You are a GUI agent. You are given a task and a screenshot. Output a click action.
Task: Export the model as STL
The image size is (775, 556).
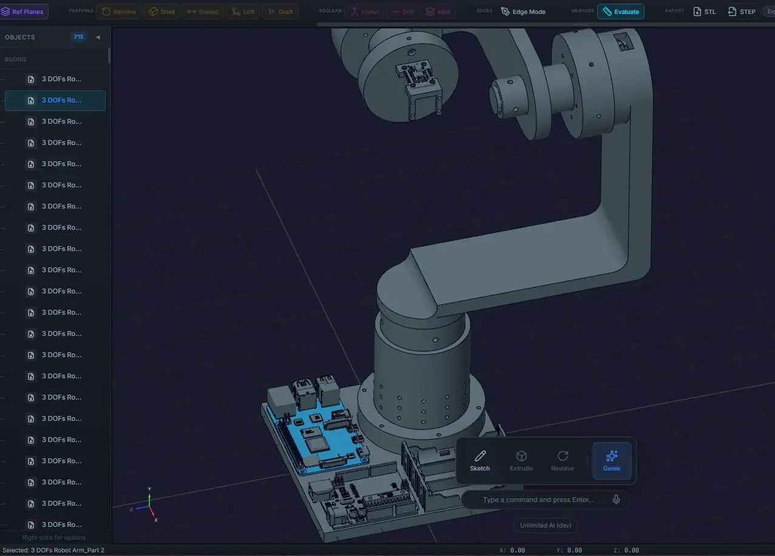[x=705, y=12]
